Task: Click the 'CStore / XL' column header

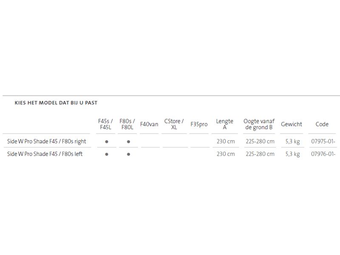Action: coord(174,124)
